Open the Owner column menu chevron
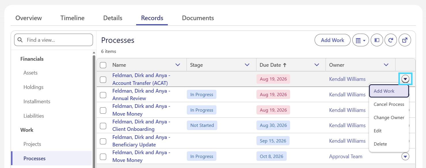The image size is (426, 168). pyautogui.click(x=386, y=65)
